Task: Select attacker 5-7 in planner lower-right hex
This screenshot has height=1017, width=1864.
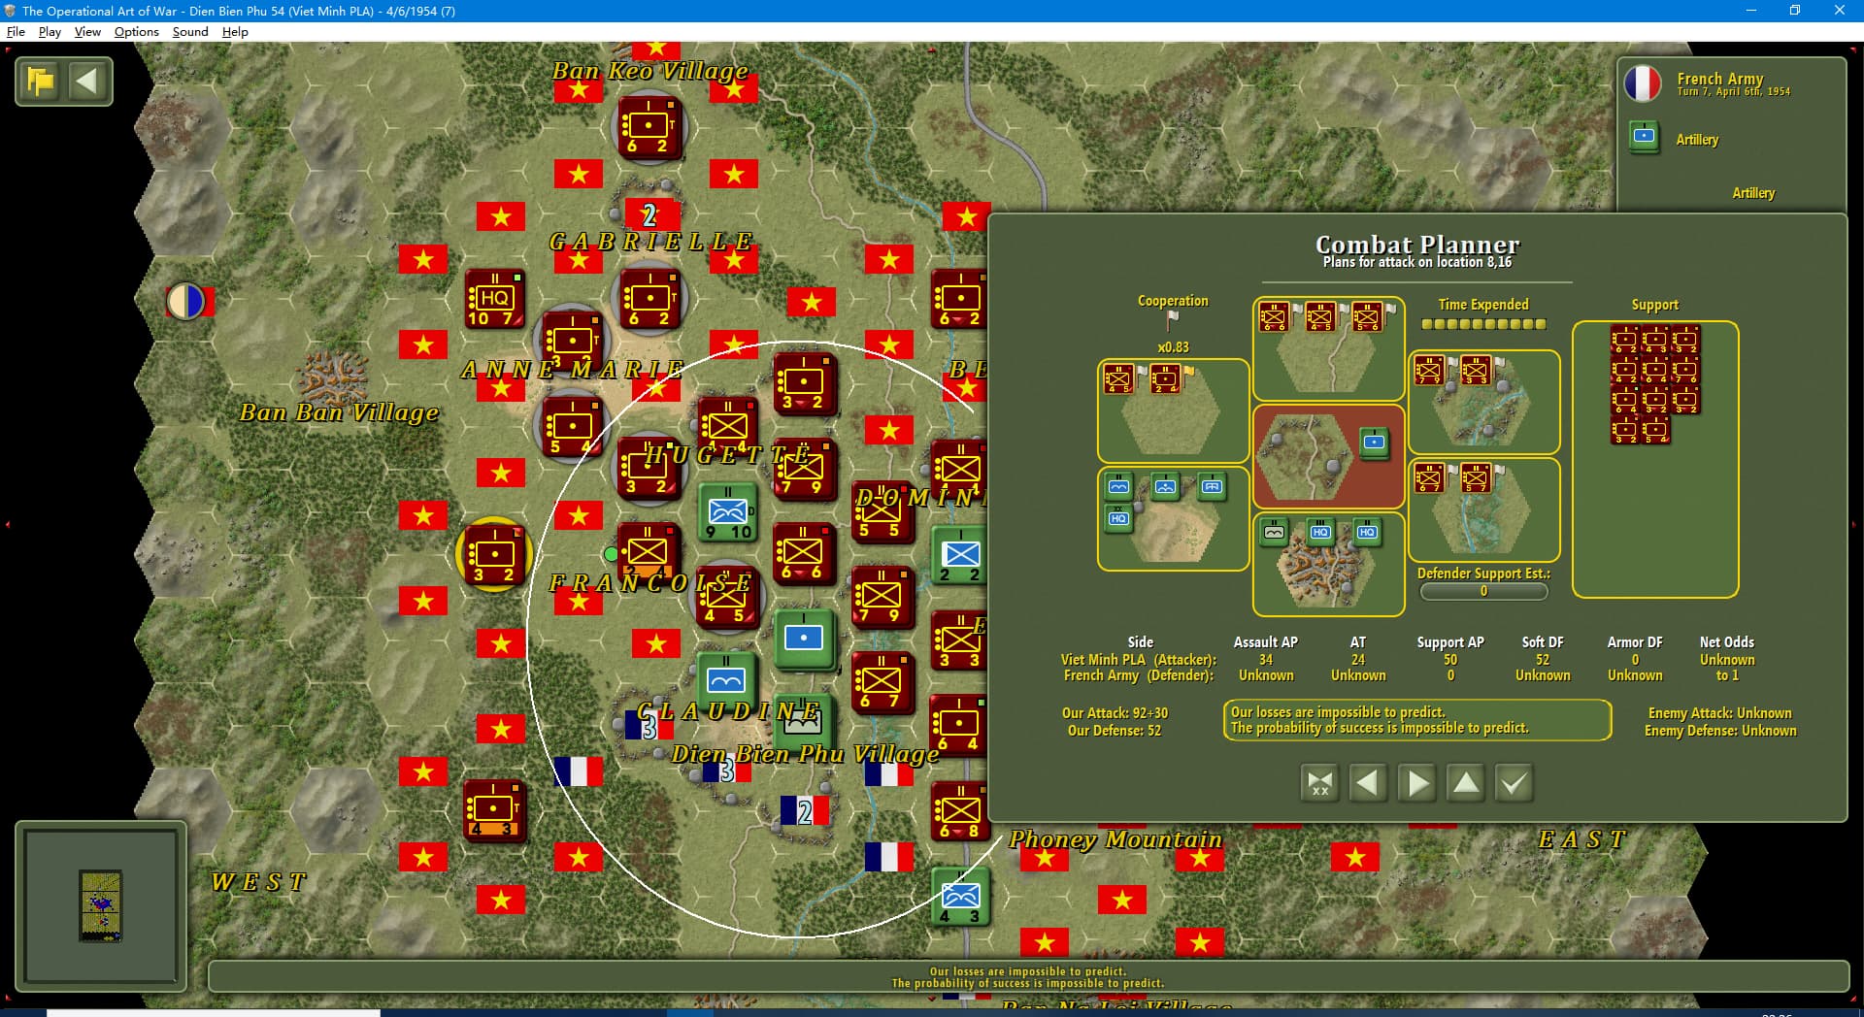Action: point(1476,477)
